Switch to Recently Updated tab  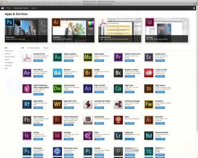(x=34, y=48)
